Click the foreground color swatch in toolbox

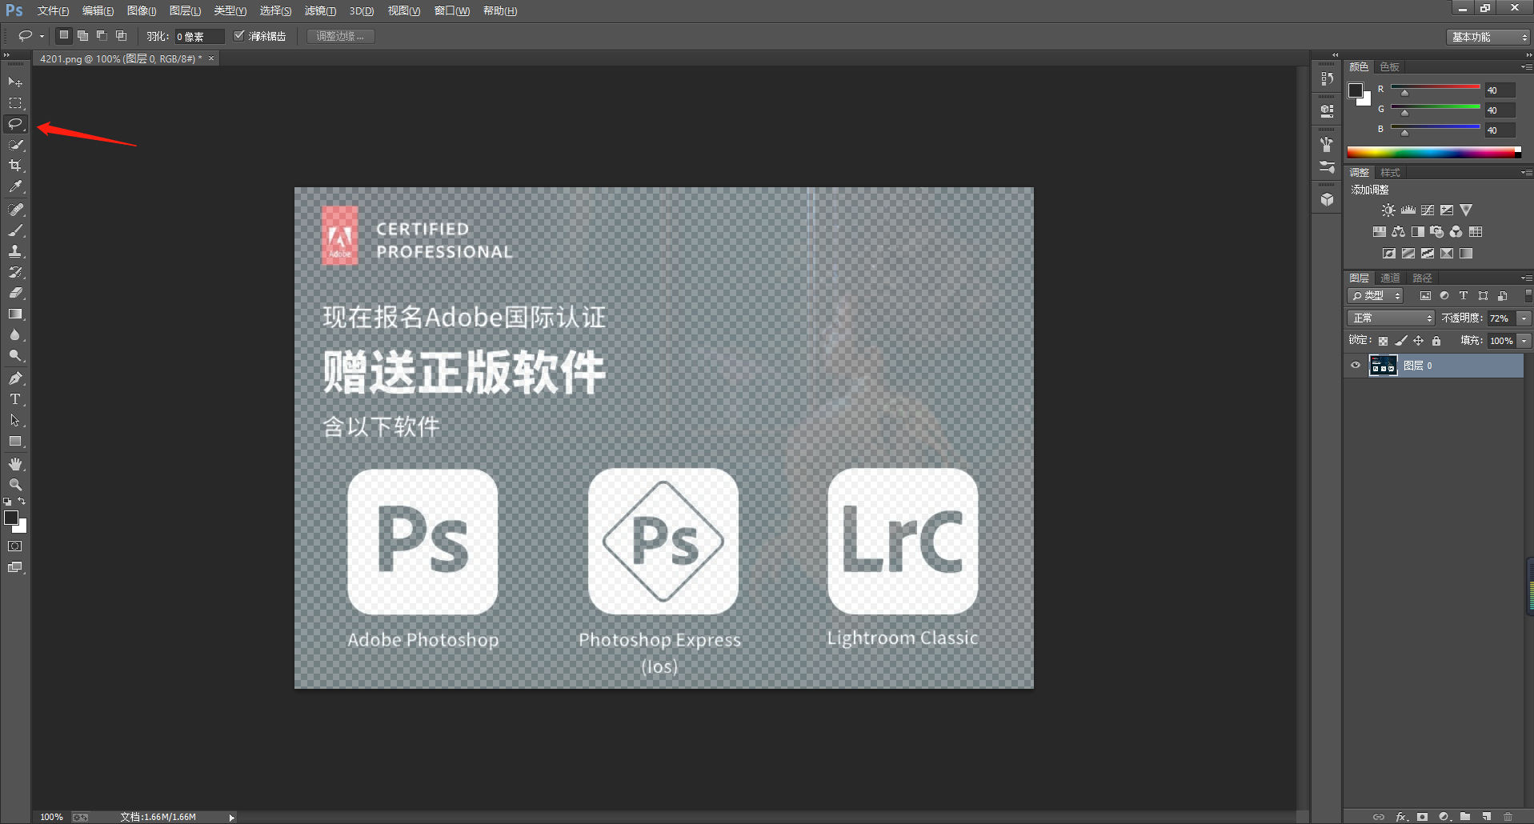point(11,518)
